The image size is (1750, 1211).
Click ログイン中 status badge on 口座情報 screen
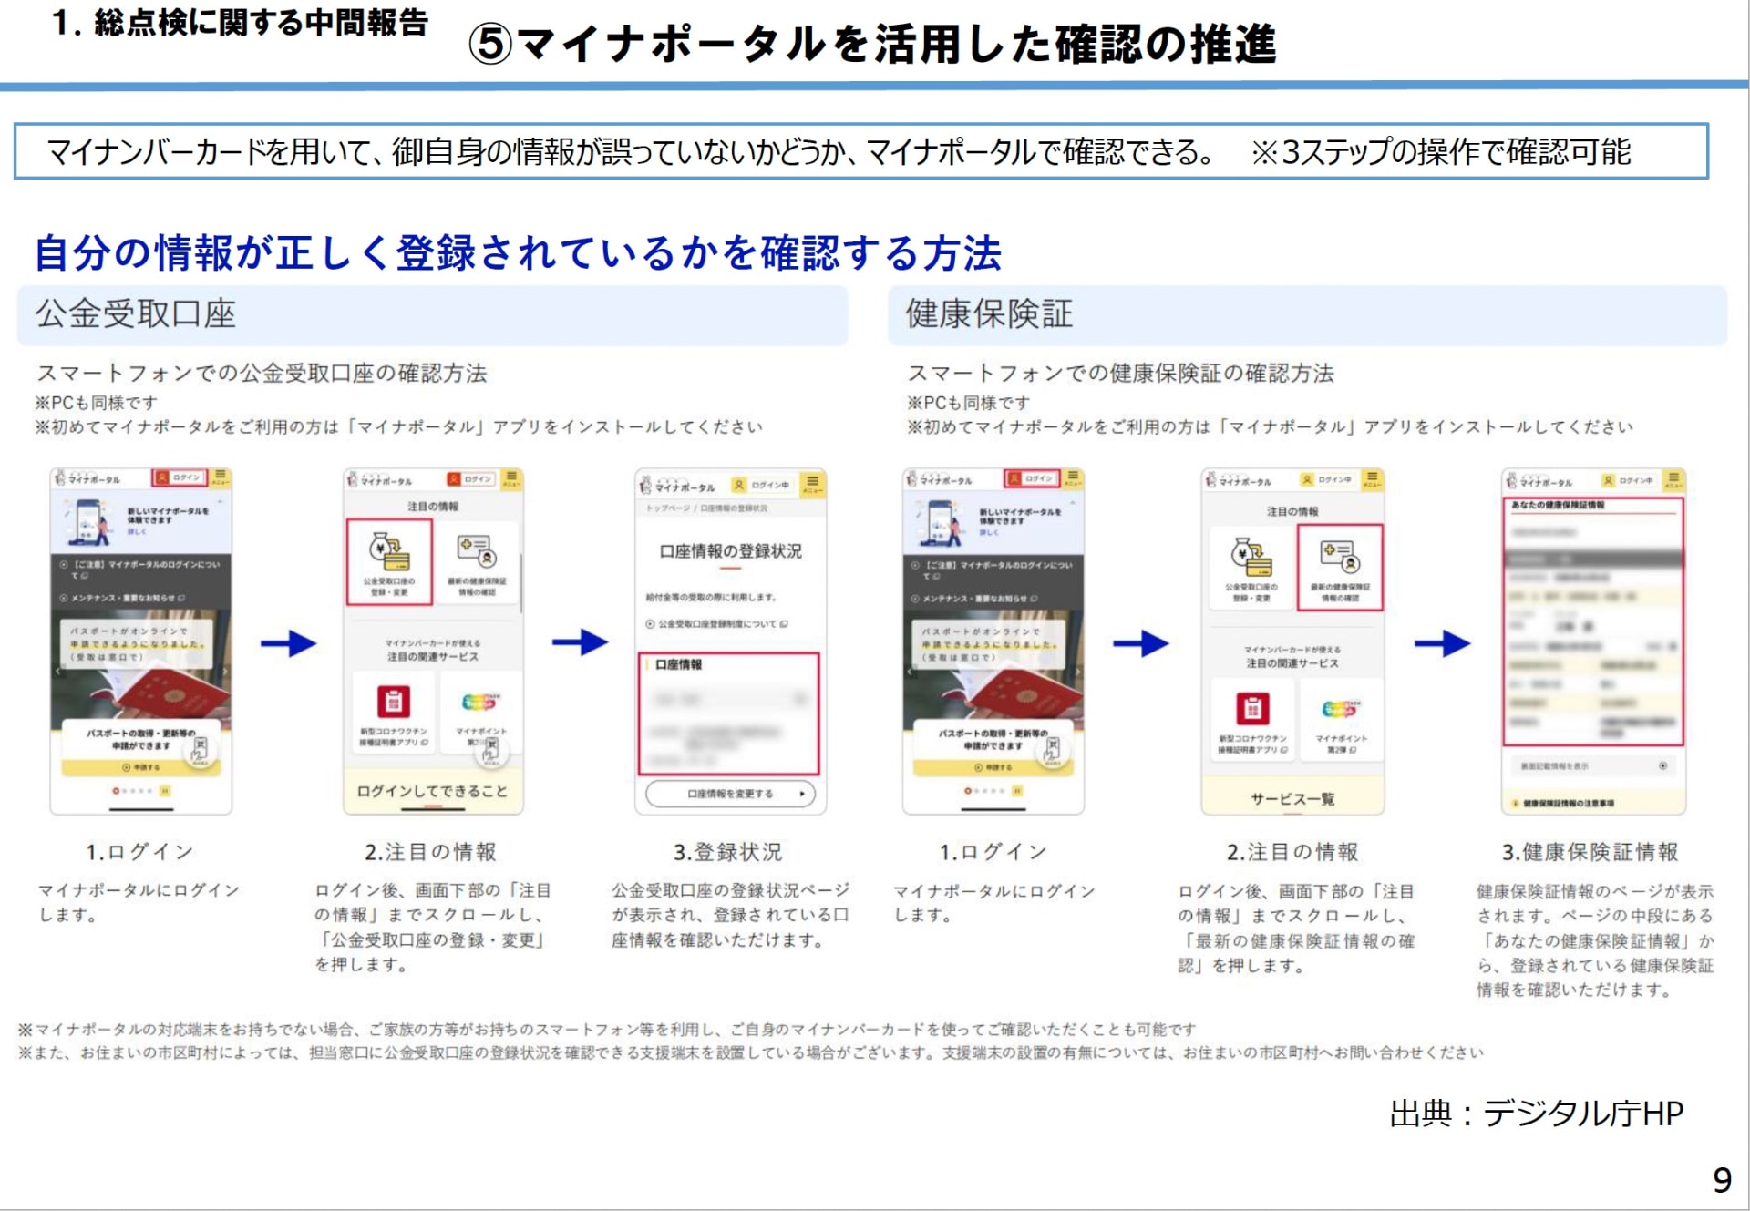762,485
